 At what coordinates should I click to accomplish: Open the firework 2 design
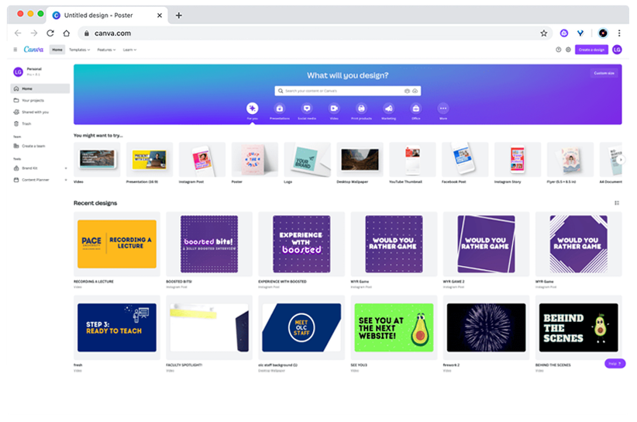point(487,327)
